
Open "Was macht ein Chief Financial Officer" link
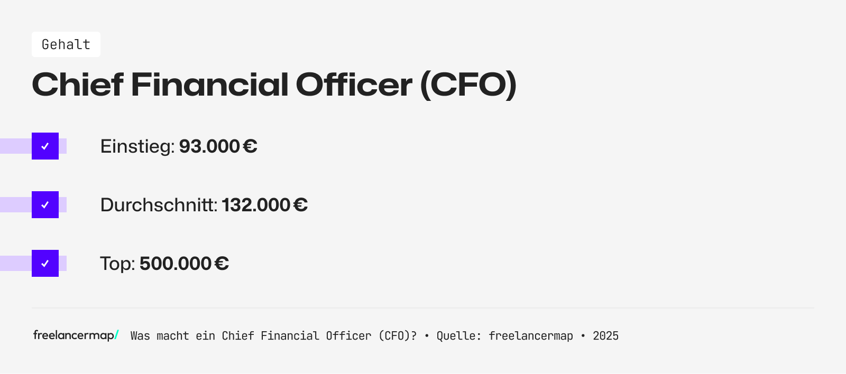pos(273,336)
